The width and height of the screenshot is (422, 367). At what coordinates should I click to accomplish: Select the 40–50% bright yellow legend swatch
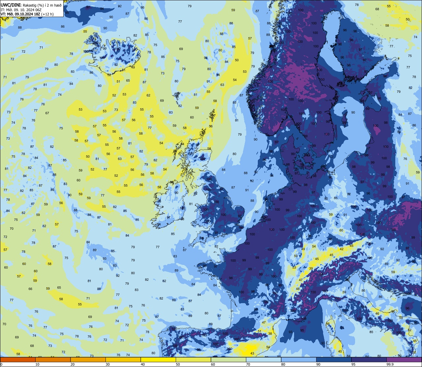(x=158, y=359)
